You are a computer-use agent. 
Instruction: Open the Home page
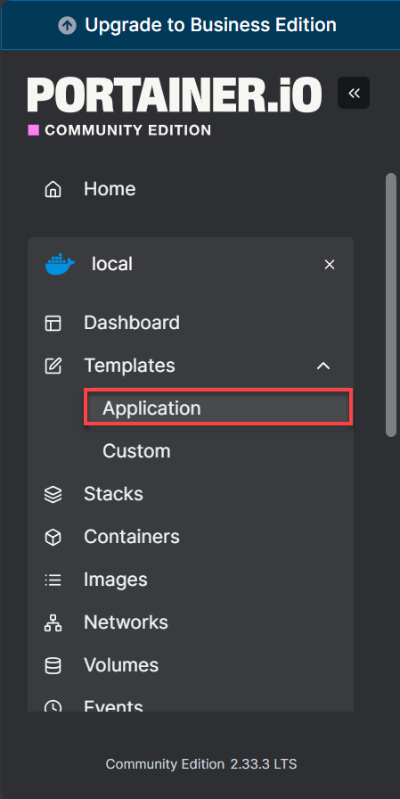pos(110,189)
